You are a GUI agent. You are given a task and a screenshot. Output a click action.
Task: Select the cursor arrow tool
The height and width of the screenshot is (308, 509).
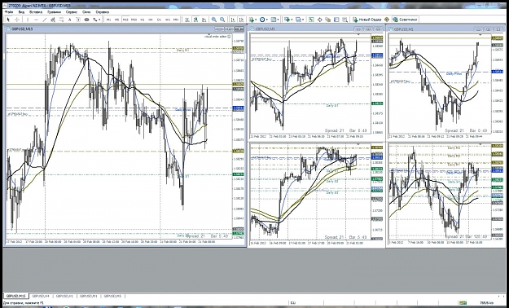(x=8, y=20)
